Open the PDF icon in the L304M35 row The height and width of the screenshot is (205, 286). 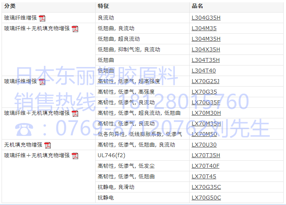75,29
